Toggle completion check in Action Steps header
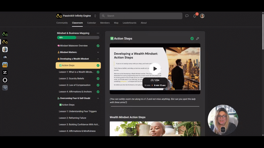 192,39
